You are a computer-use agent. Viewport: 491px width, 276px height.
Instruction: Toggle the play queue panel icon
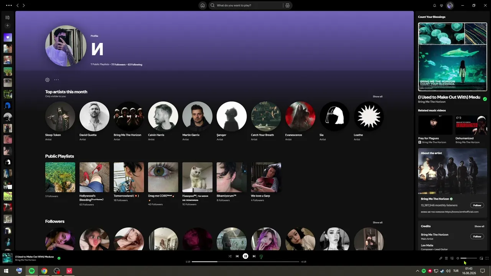[x=446, y=258]
